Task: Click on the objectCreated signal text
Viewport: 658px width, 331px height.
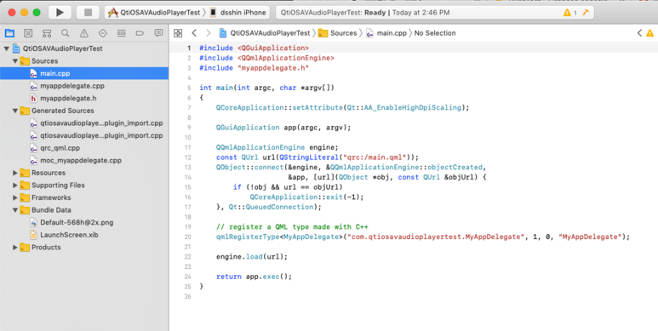Action: pos(455,168)
